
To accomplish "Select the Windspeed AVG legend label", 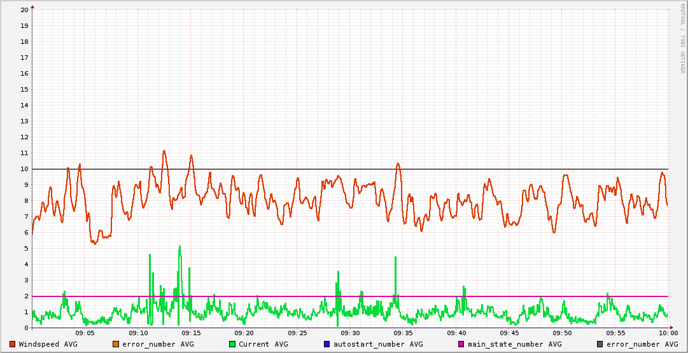I will [48, 344].
